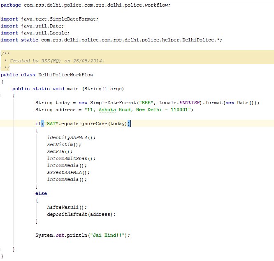The image size is (274, 261).
Task: Collapse the Javadoc comment fold marker
Action: coord(1,54)
